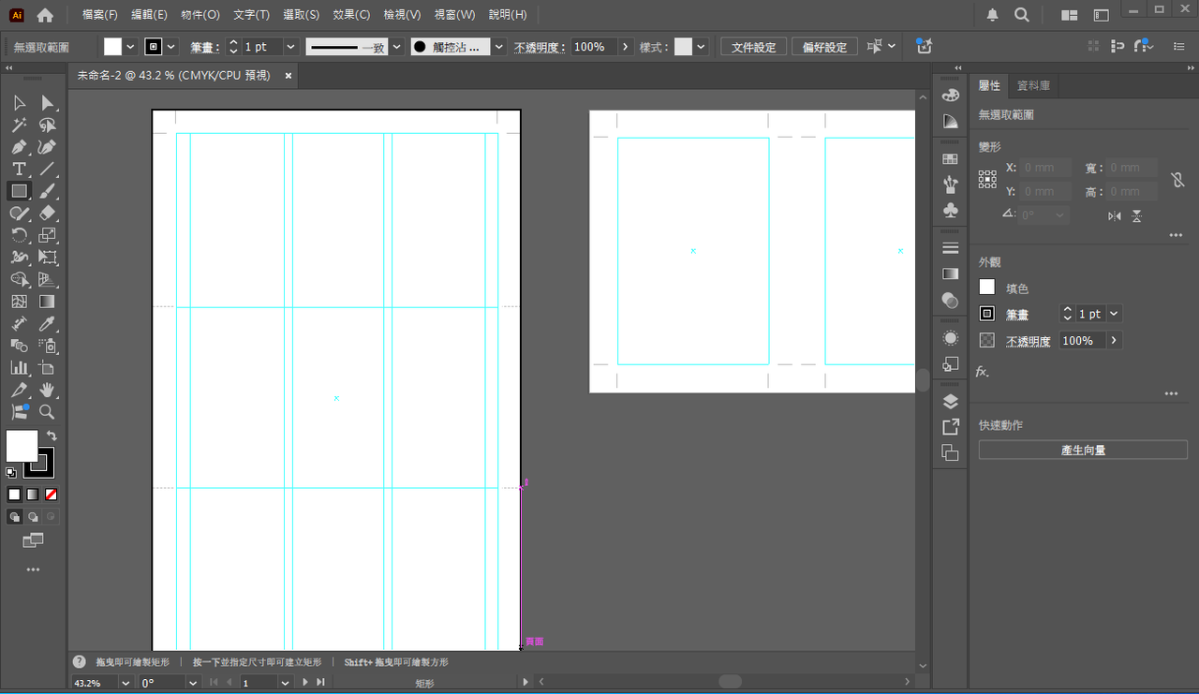Screen dimensions: 1199x694
Task: Choose the Hand tool
Action: tap(47, 390)
